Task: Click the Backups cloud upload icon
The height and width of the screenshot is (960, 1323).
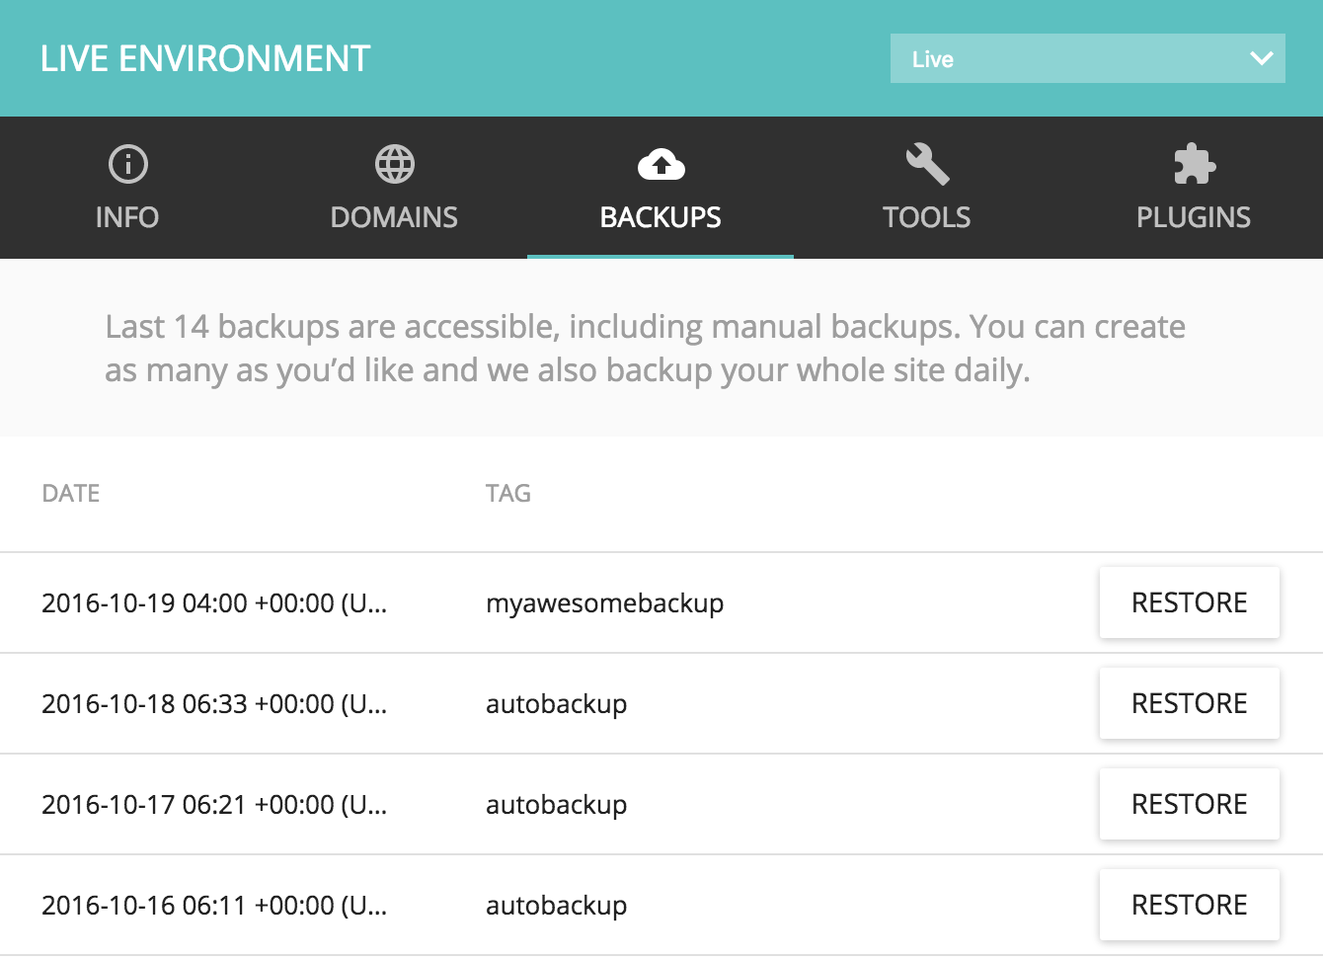Action: click(661, 163)
